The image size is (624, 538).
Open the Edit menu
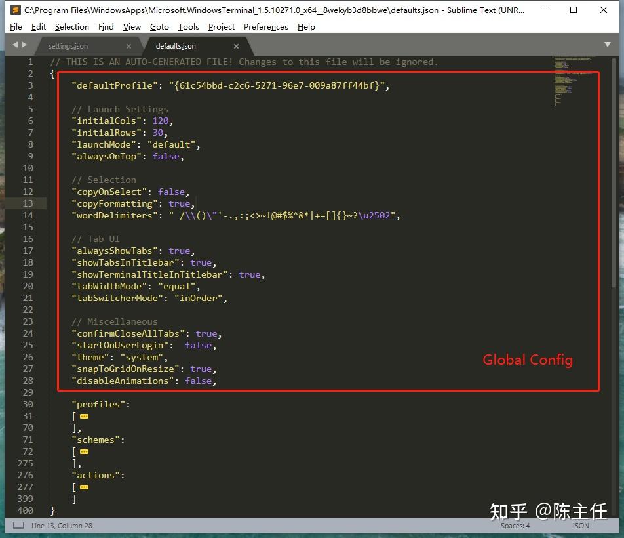click(x=39, y=27)
